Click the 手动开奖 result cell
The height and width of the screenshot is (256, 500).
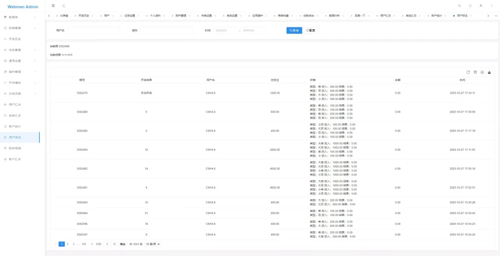[x=146, y=93]
